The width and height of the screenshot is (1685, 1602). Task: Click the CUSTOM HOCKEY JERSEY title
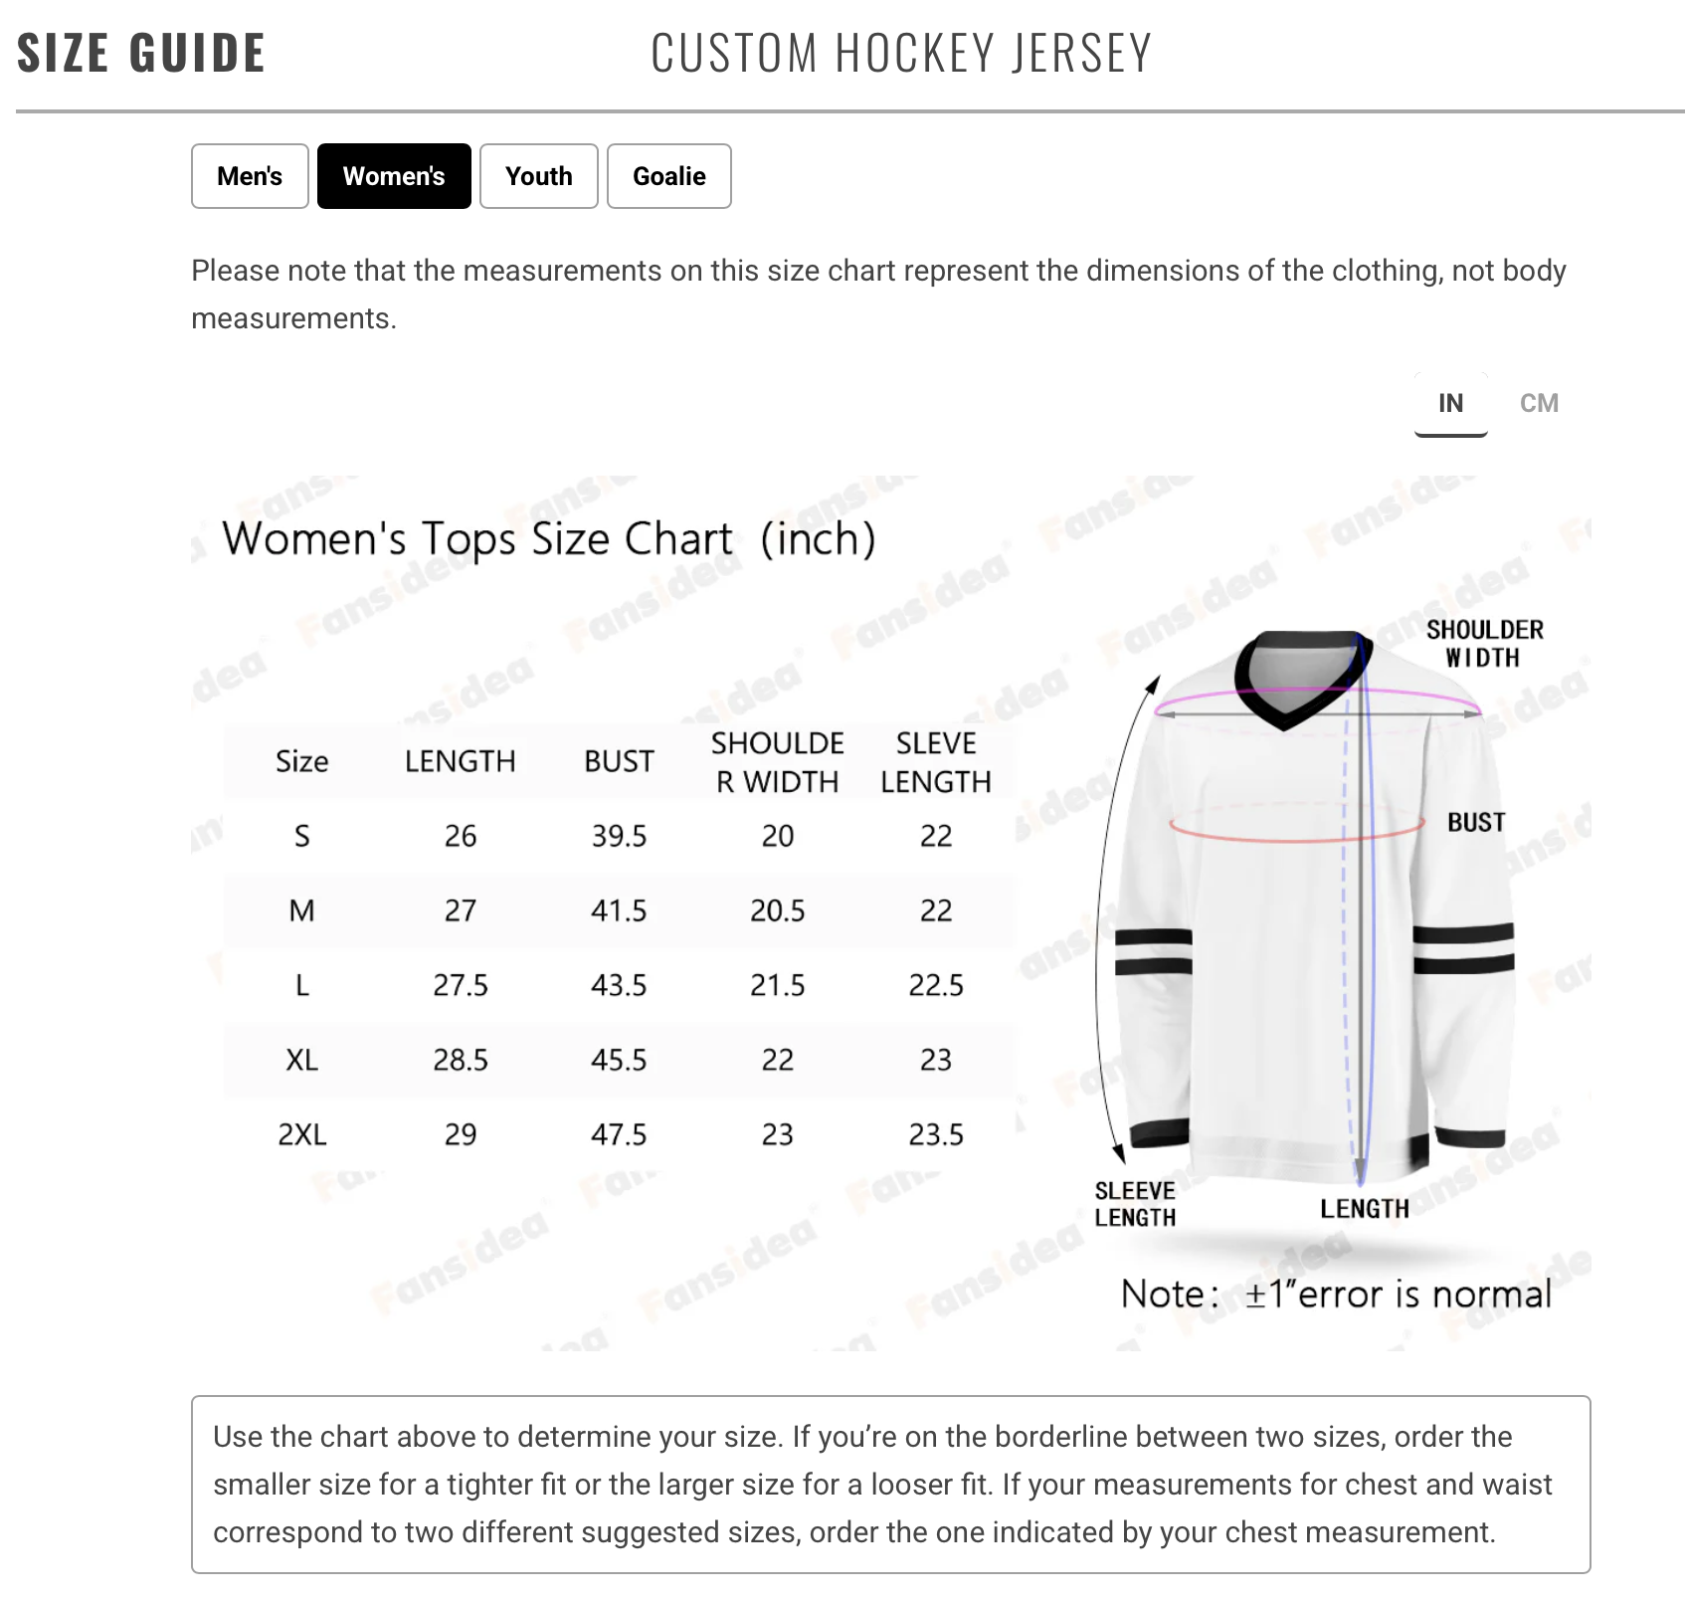[x=901, y=53]
